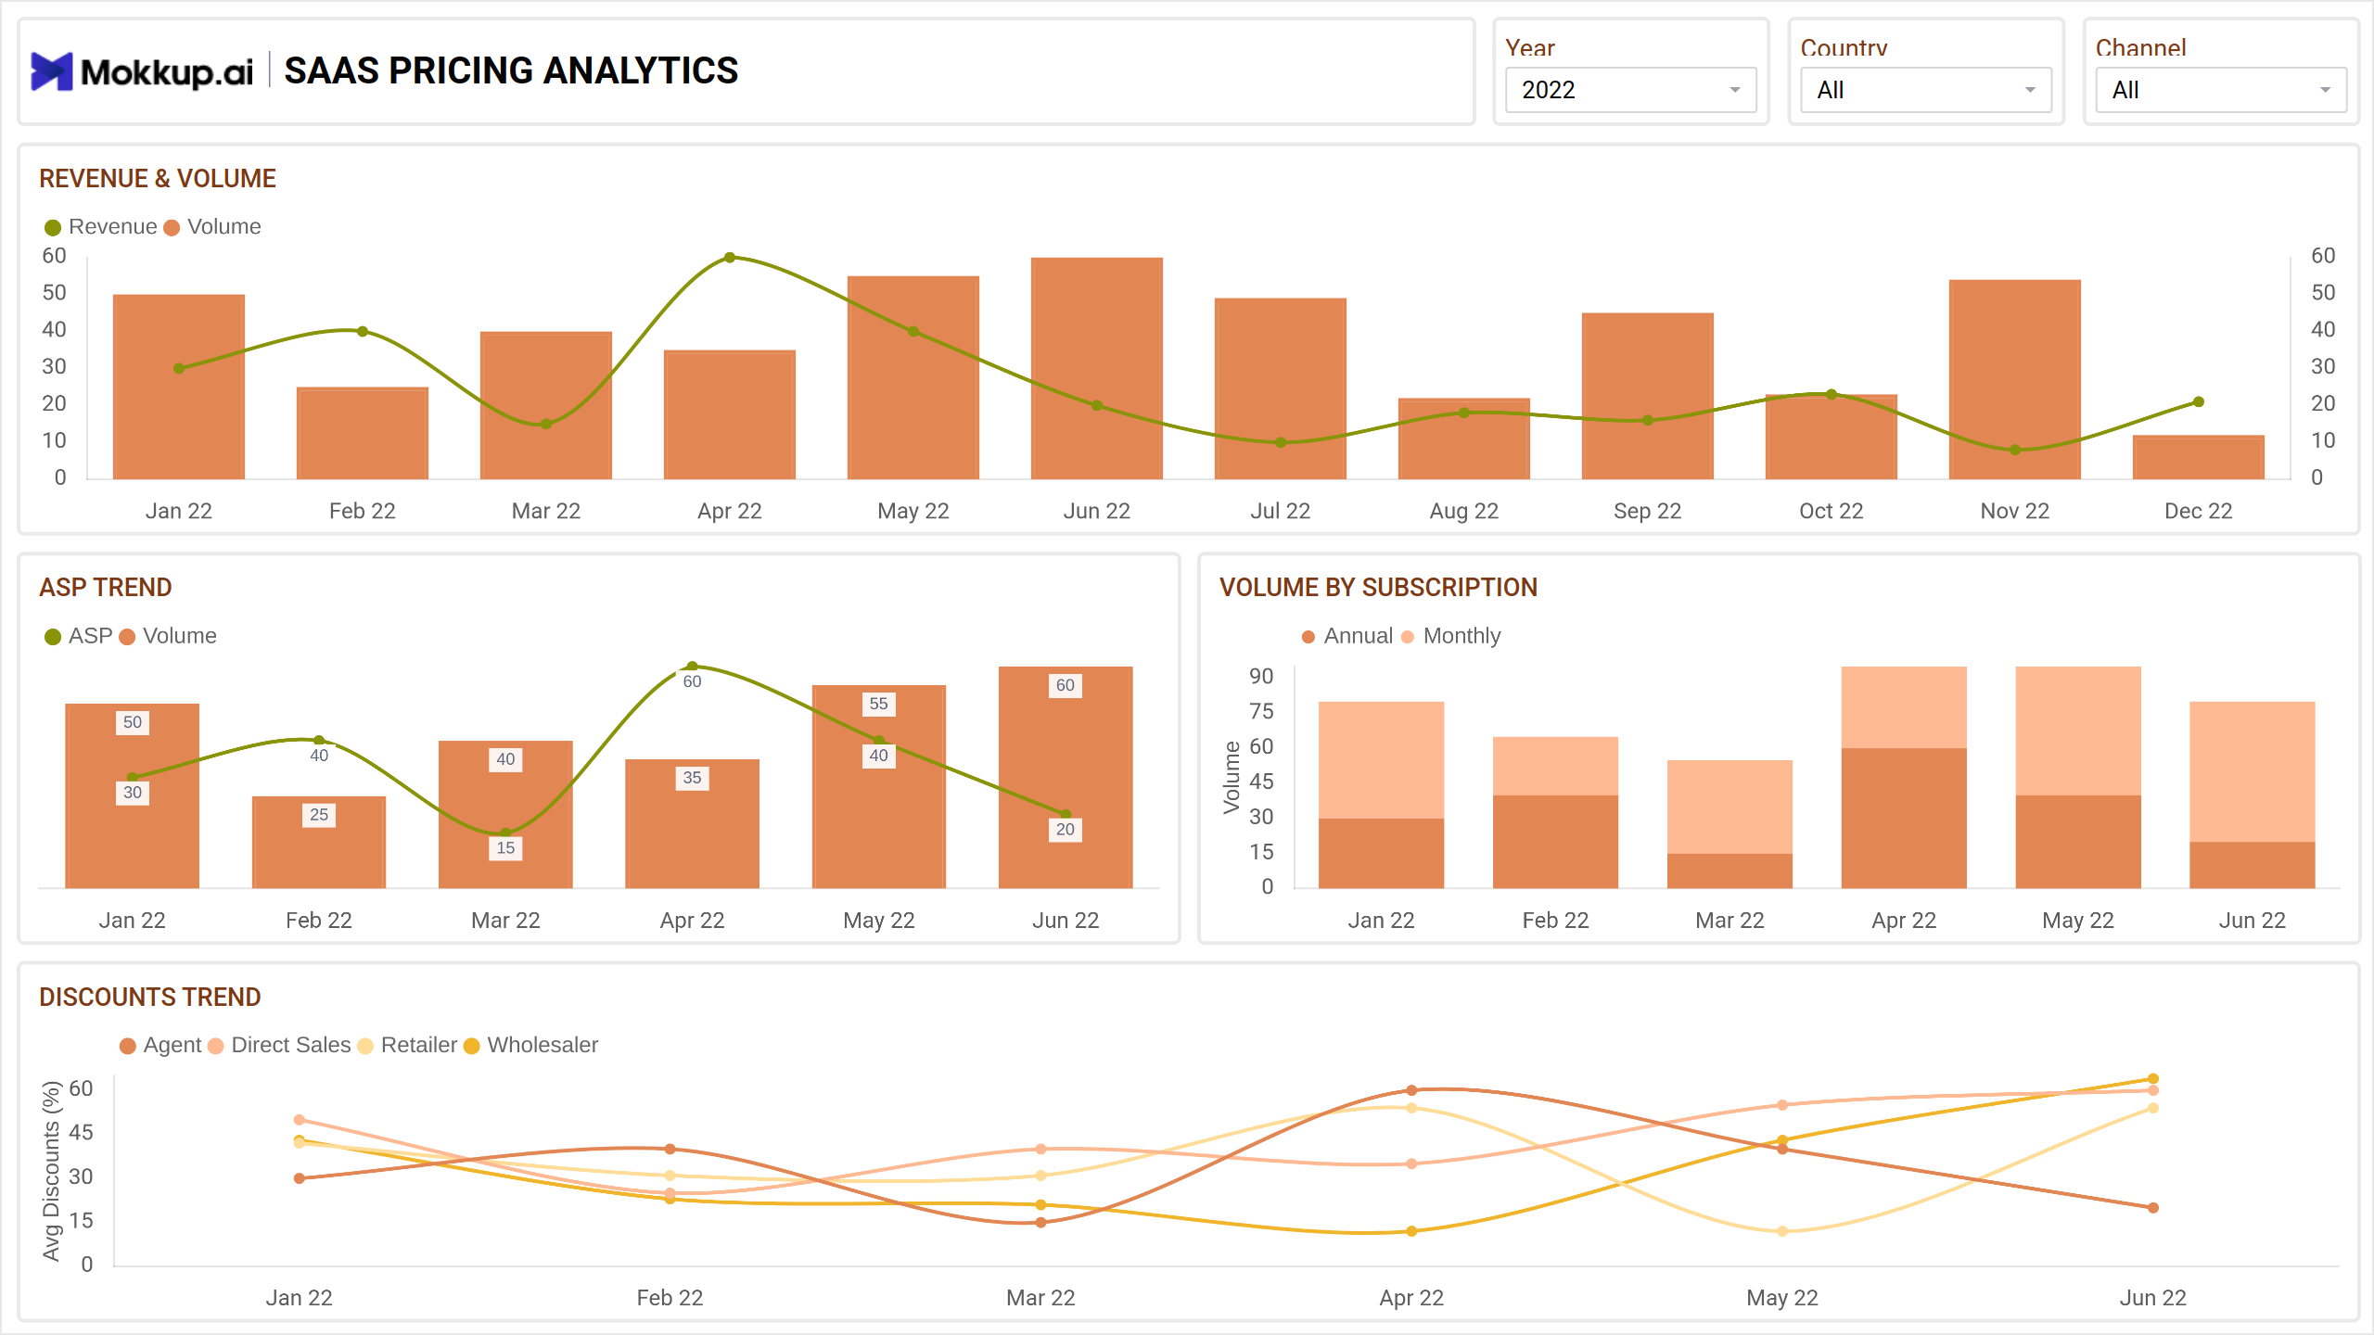Click the Channel dropdown arrow

[2325, 90]
